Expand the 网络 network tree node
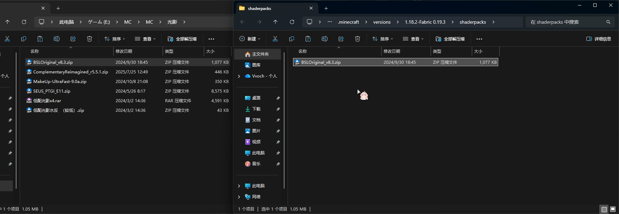The height and width of the screenshot is (214, 619). tap(239, 197)
